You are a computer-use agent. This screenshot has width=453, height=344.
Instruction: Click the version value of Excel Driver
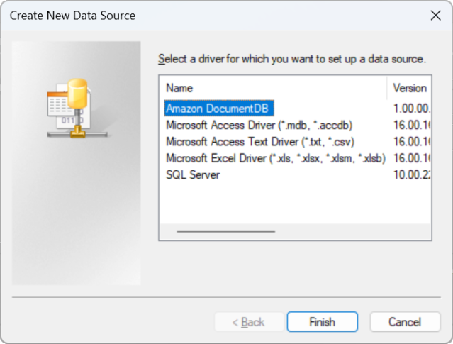(411, 157)
